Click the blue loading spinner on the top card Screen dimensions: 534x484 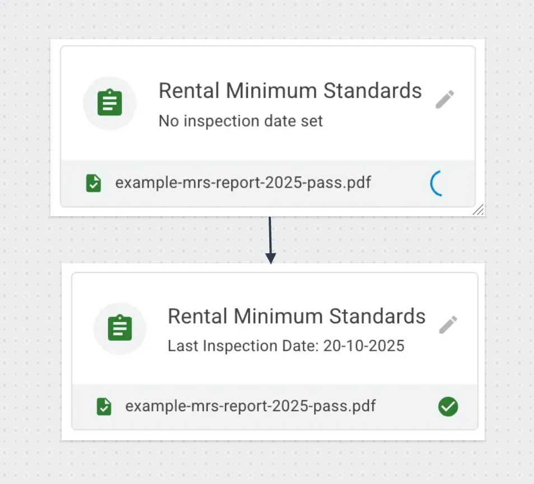[437, 183]
